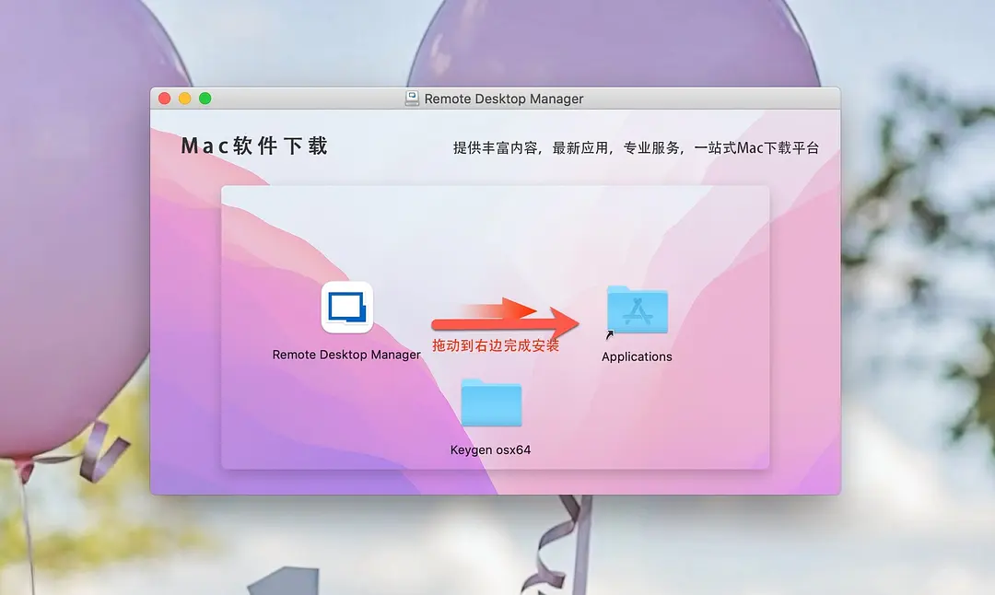The image size is (995, 595).
Task: Click the 'Applications' label text
Action: click(x=637, y=356)
